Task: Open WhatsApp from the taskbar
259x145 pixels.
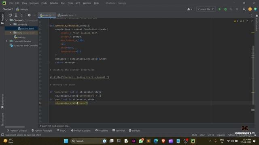Action: [x=141, y=141]
